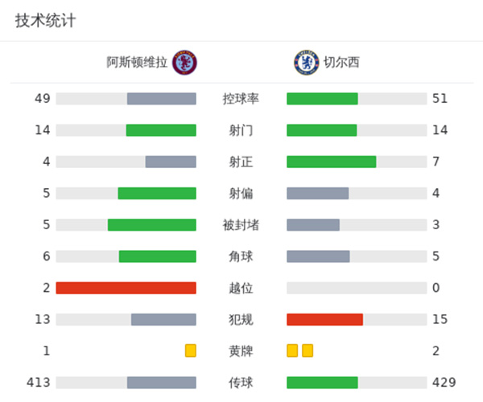483x402 pixels.
Task: Click the Chelsea club crest
Action: pos(306,62)
